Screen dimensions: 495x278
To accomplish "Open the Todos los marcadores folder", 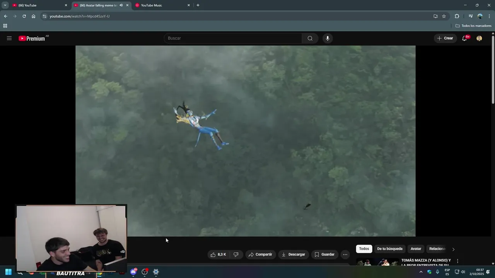I will tap(473, 26).
